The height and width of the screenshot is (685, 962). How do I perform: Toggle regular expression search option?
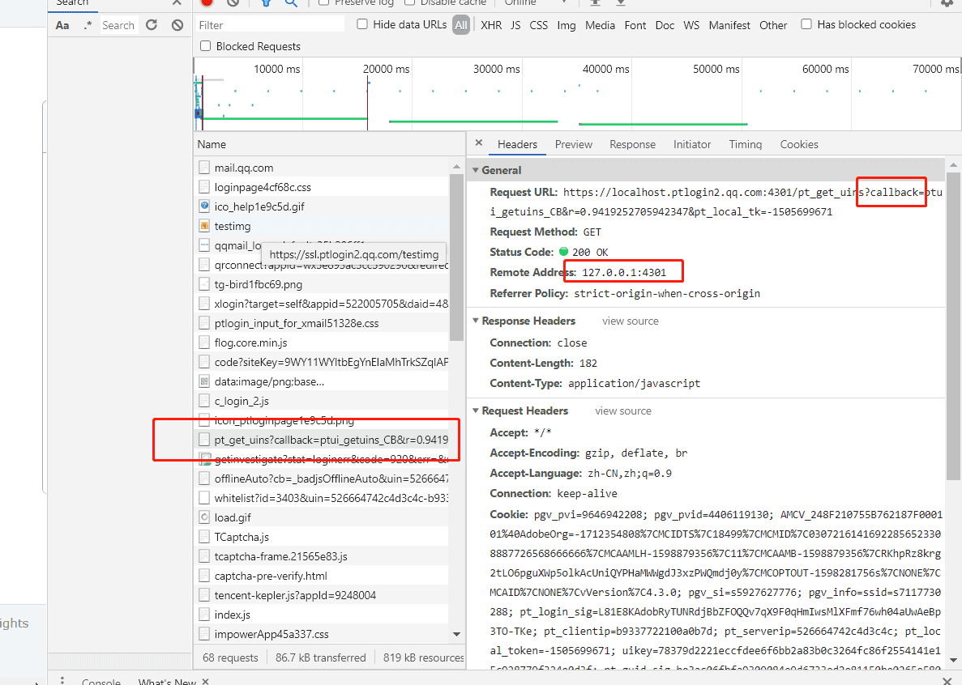(x=88, y=25)
